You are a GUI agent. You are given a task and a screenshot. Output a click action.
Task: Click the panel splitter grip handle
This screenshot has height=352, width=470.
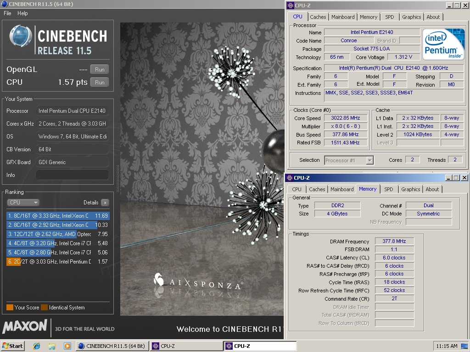tap(117, 178)
